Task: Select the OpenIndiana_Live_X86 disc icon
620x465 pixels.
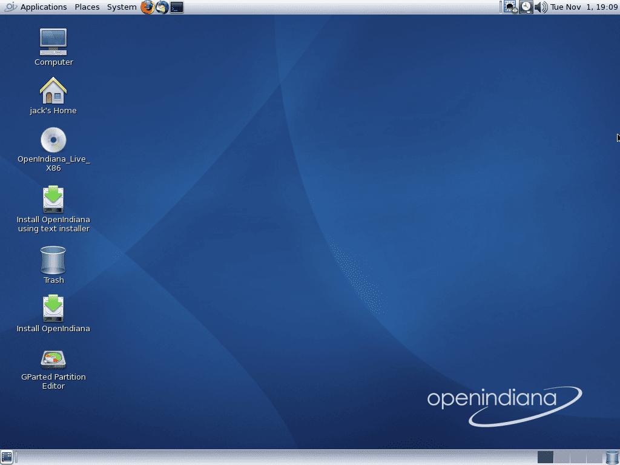Action: click(53, 140)
